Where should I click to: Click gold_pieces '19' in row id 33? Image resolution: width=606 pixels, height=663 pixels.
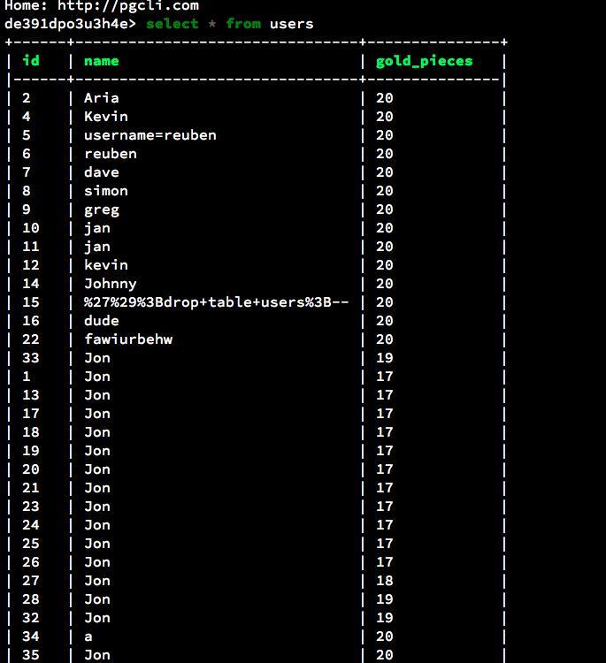pos(385,358)
